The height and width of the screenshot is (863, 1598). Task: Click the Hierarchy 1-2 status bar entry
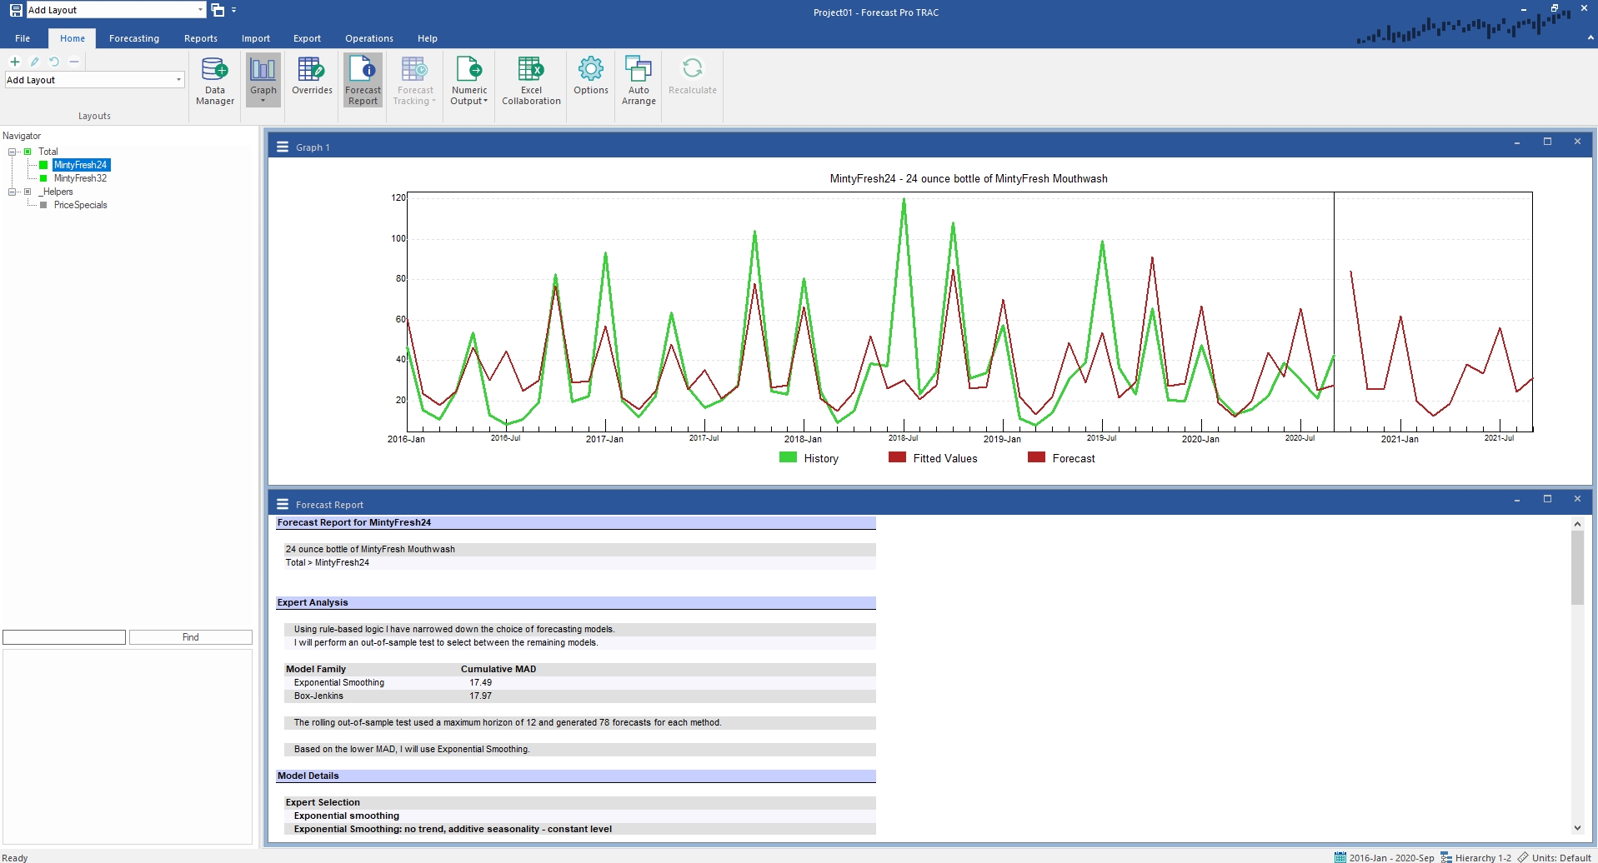coord(1475,857)
